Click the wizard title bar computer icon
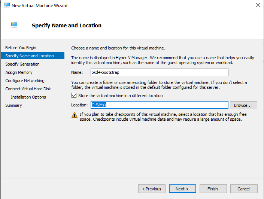 7,5
